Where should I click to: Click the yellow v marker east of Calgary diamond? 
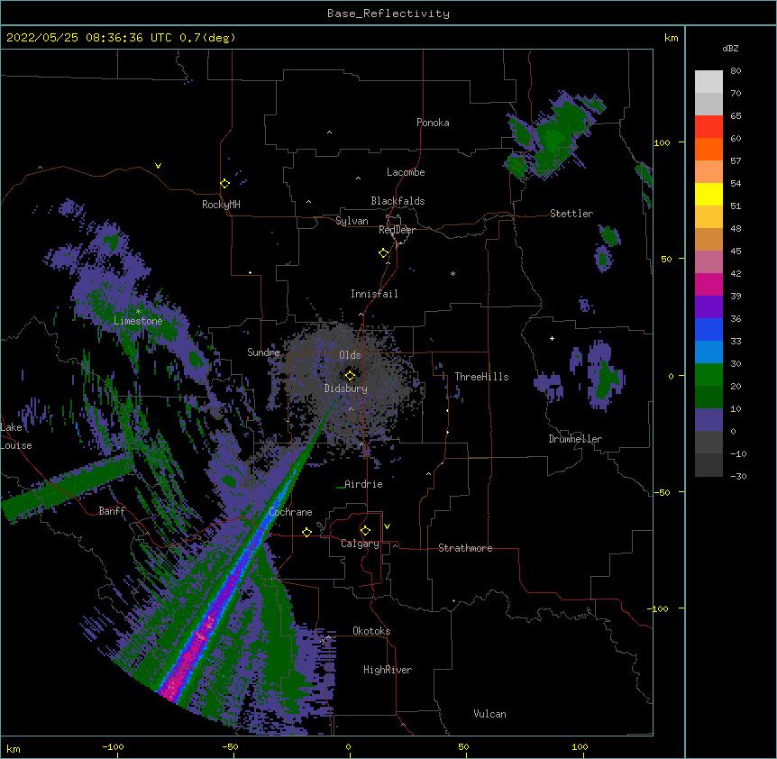(387, 526)
